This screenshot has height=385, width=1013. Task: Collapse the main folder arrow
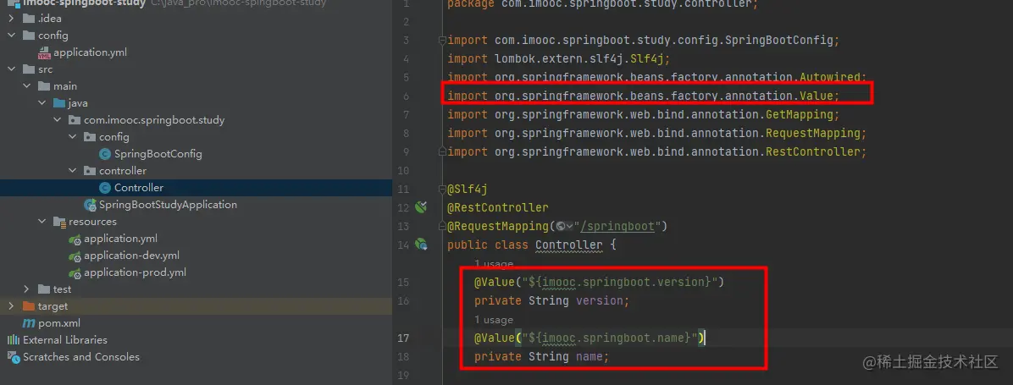(26, 86)
